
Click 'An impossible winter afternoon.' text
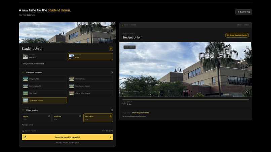pyautogui.click(x=134, y=116)
